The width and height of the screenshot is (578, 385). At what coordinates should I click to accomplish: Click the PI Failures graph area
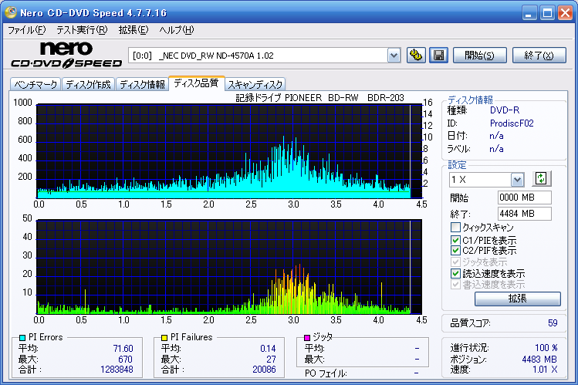tap(229, 267)
